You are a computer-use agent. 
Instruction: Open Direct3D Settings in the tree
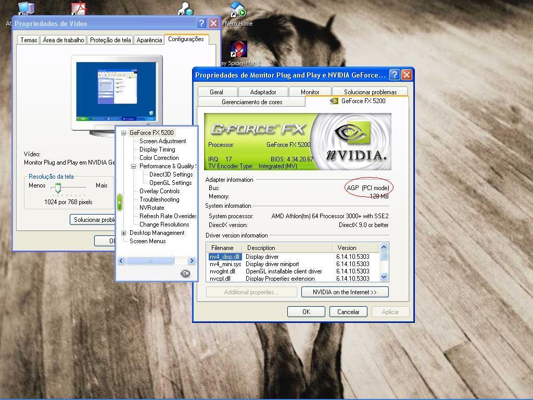(x=171, y=174)
